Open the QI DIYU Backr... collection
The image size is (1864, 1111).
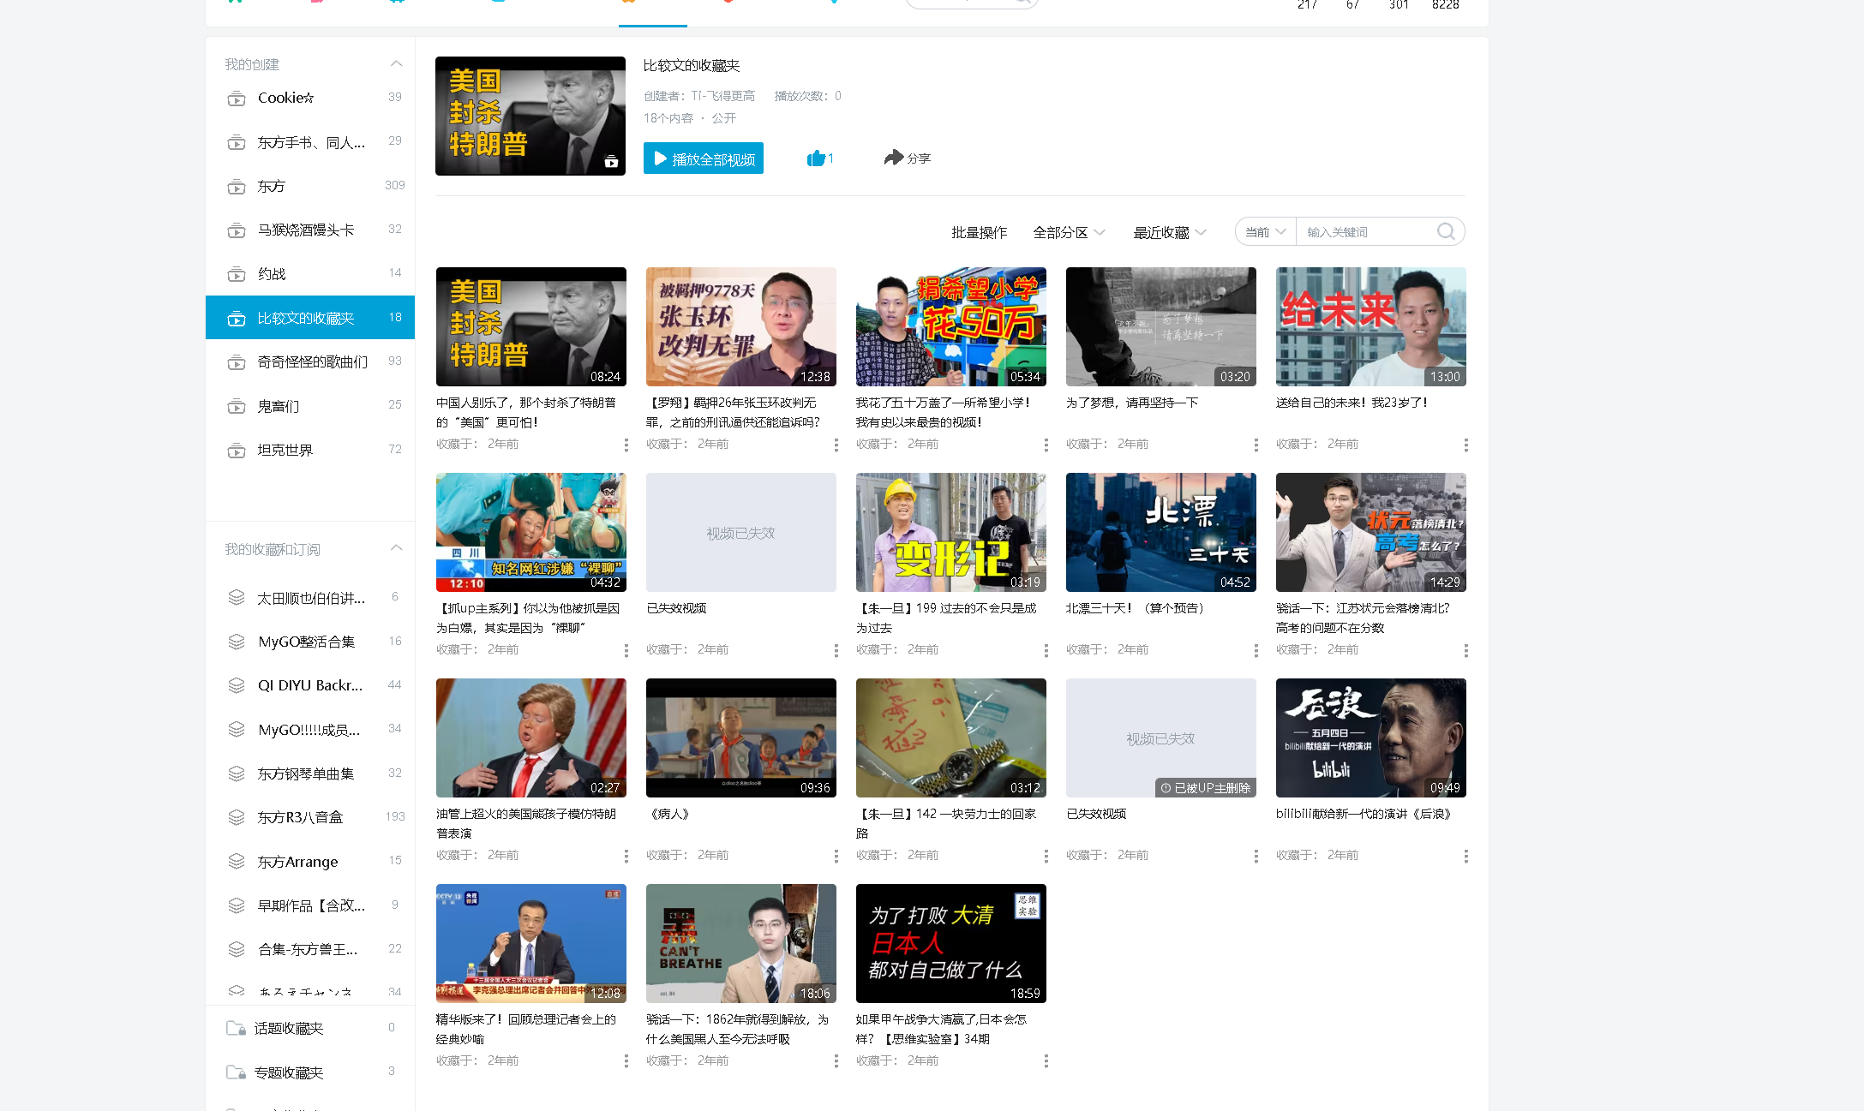point(310,685)
